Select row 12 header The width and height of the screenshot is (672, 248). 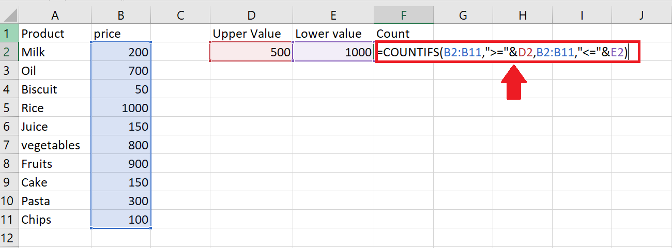pyautogui.click(x=9, y=238)
